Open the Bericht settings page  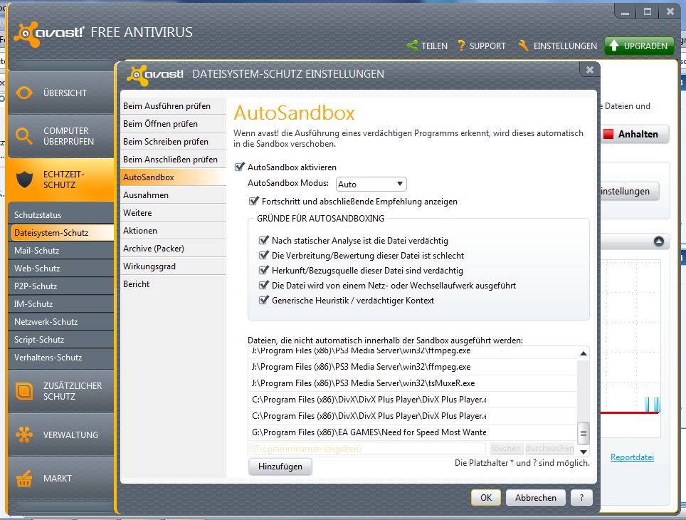pos(173,284)
